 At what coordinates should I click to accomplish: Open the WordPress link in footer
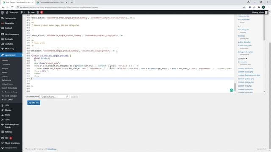click(52, 149)
